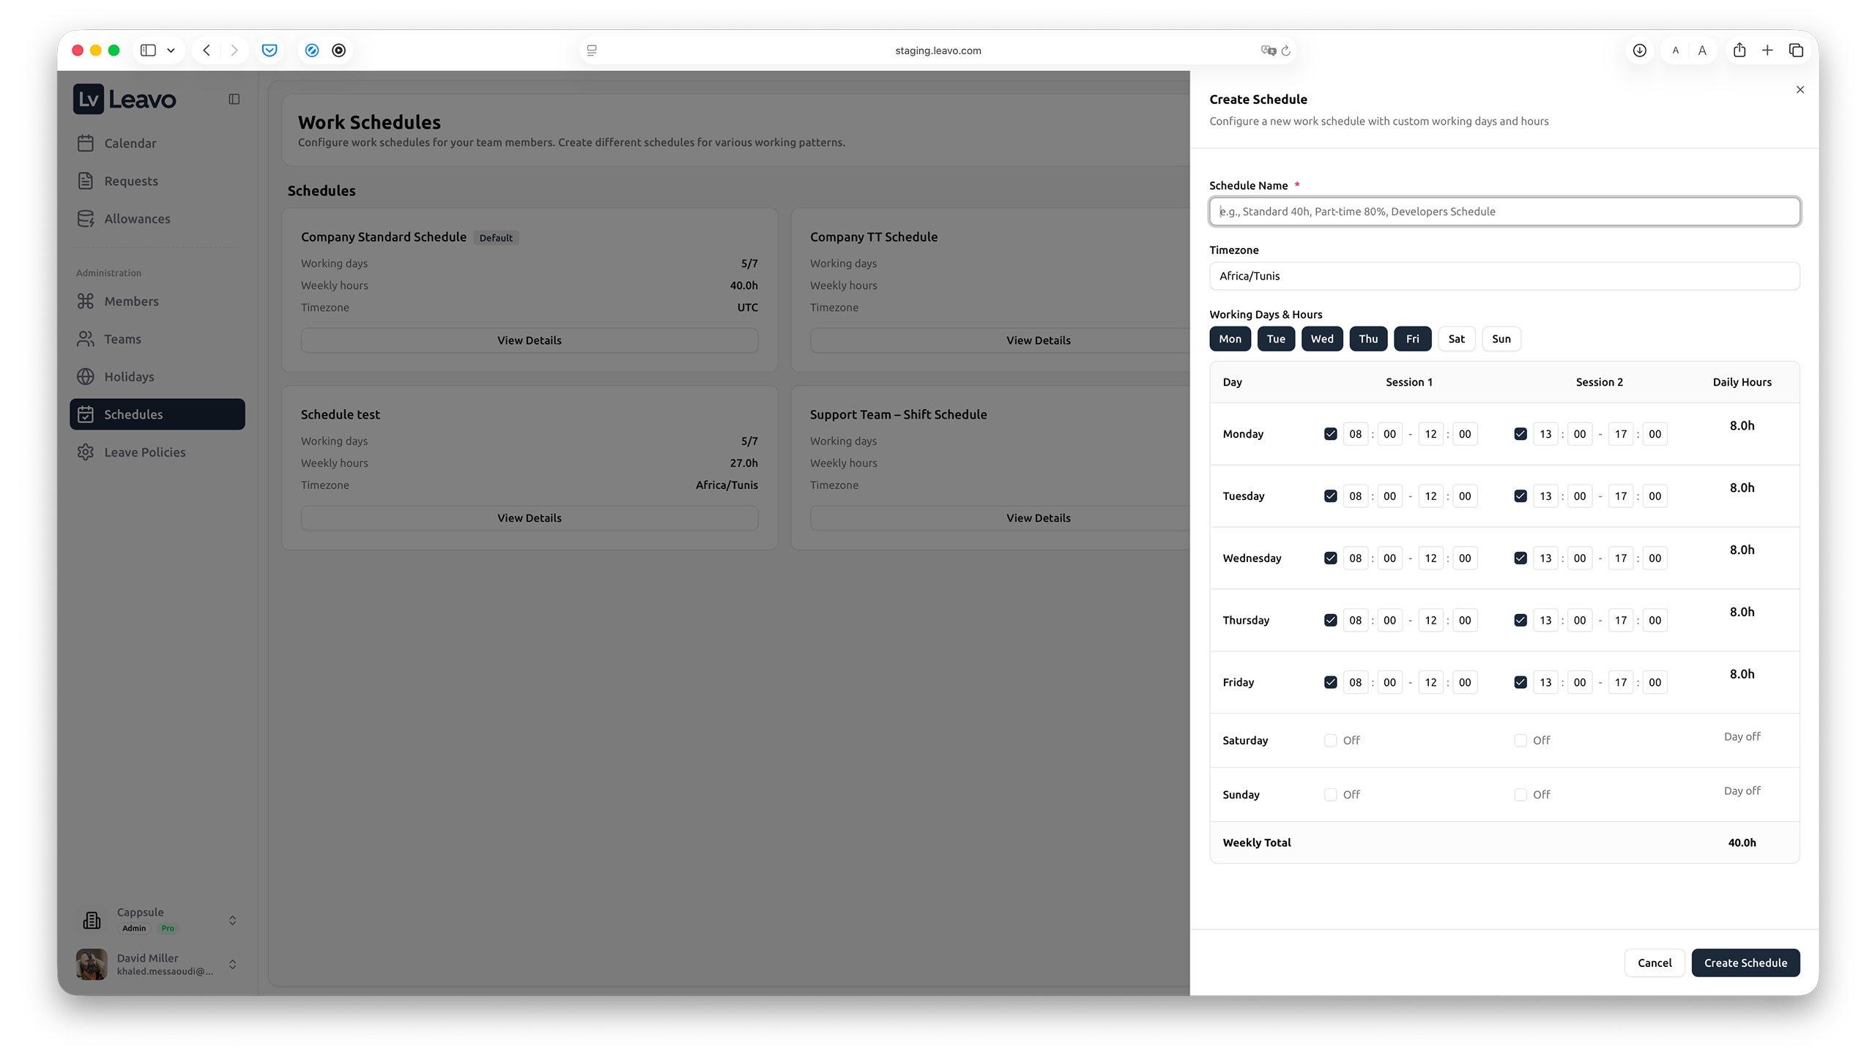The height and width of the screenshot is (1054, 1875).
Task: Expand David Miller profile menu
Action: [232, 964]
